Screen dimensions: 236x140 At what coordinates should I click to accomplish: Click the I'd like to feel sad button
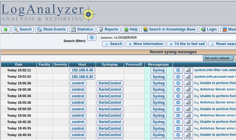(x=187, y=44)
